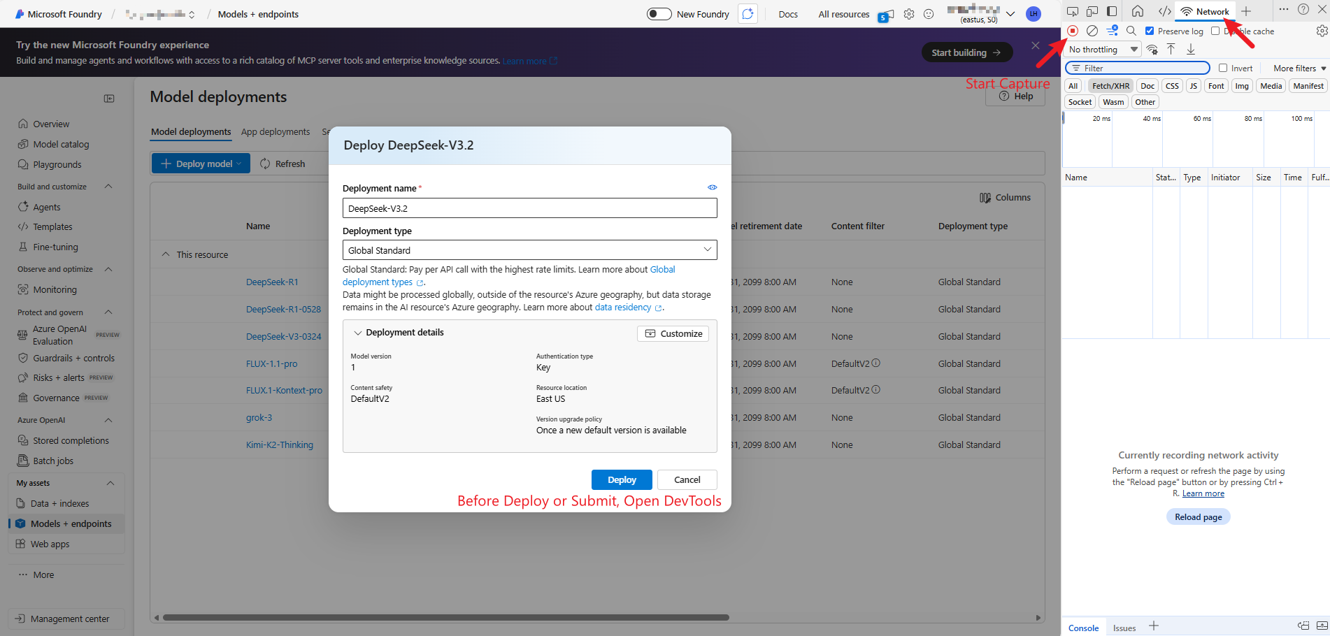Open the data residency link
This screenshot has width=1330, height=636.
coord(622,307)
